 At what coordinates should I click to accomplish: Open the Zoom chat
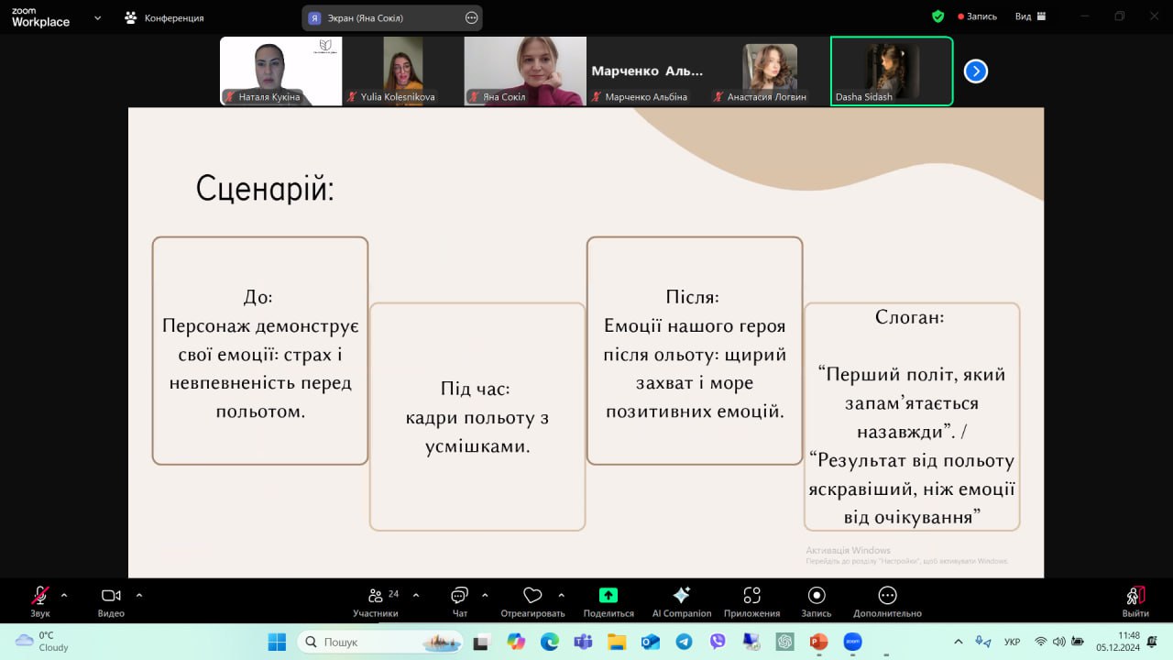[460, 600]
